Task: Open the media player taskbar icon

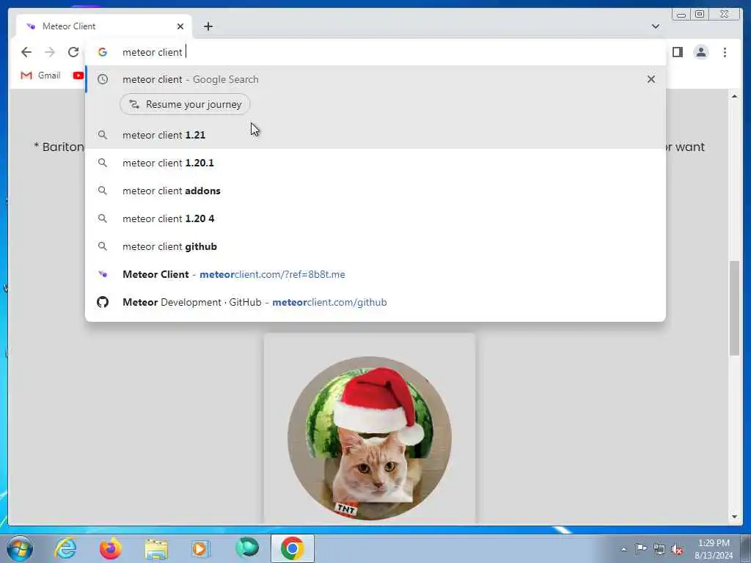Action: 201,548
